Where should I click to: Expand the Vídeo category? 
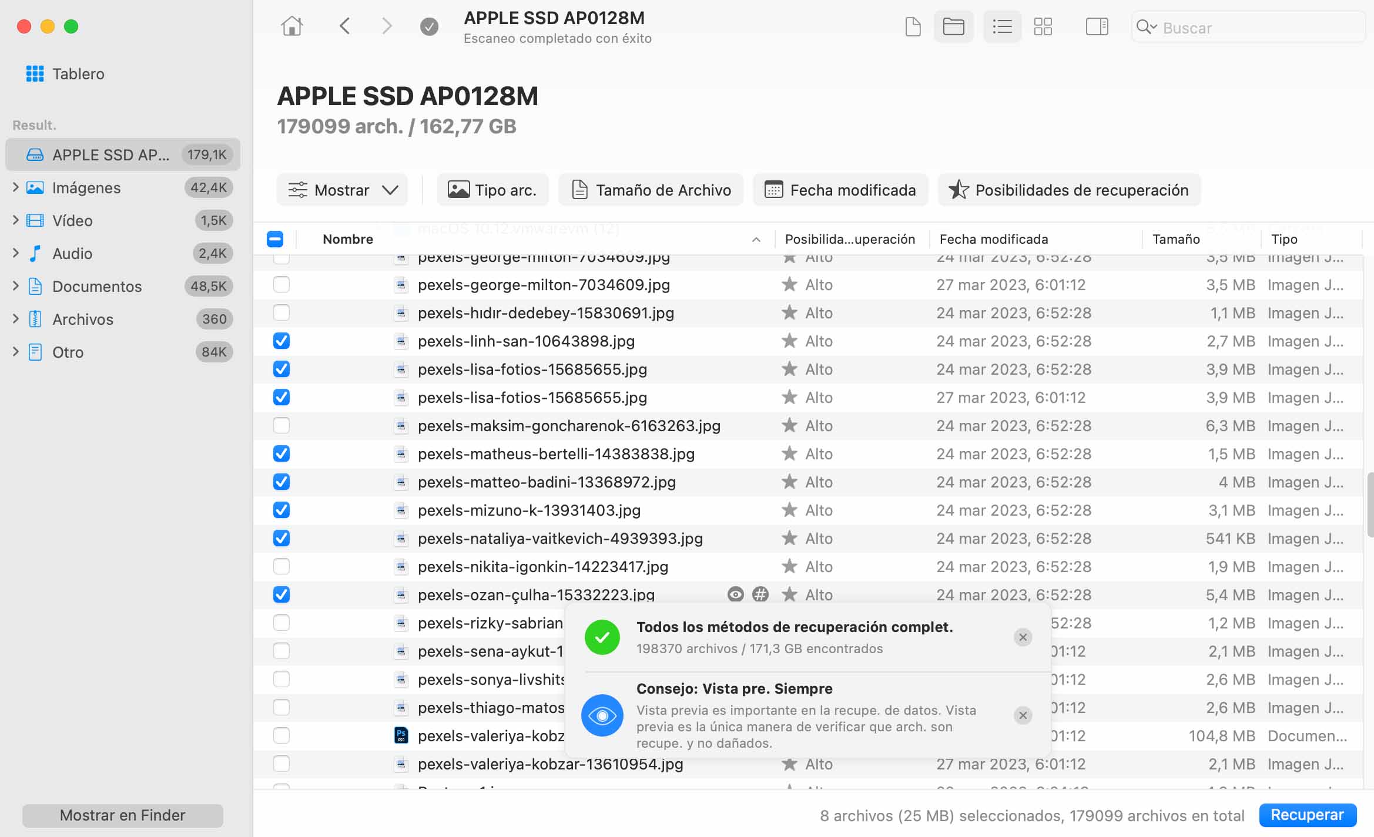15,220
